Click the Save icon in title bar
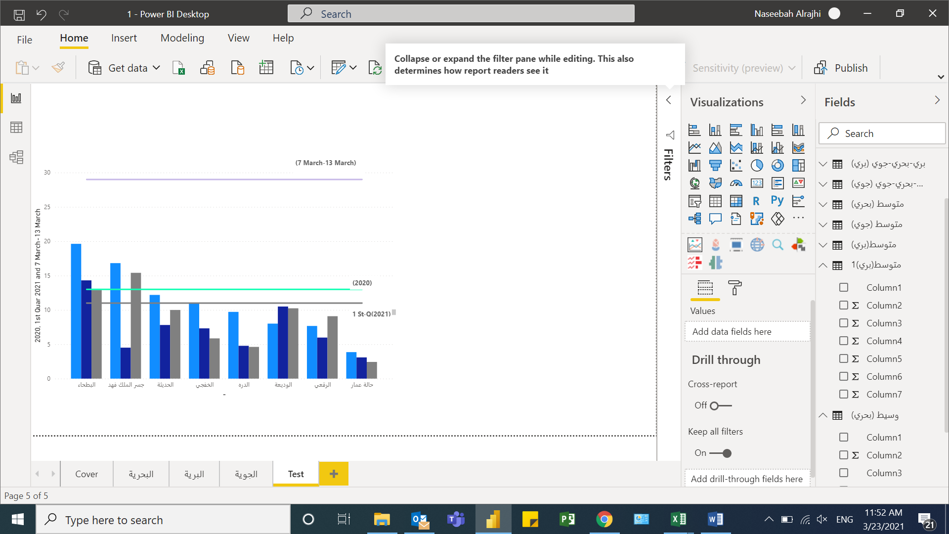The height and width of the screenshot is (534, 949). pyautogui.click(x=19, y=14)
